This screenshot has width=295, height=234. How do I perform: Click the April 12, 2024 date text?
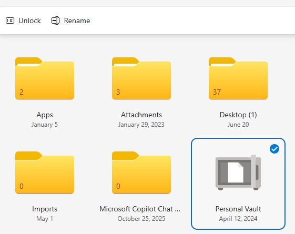[238, 219]
